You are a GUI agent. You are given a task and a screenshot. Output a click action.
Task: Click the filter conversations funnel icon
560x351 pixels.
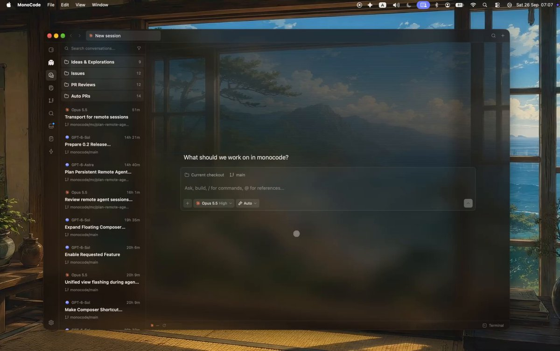pos(139,48)
